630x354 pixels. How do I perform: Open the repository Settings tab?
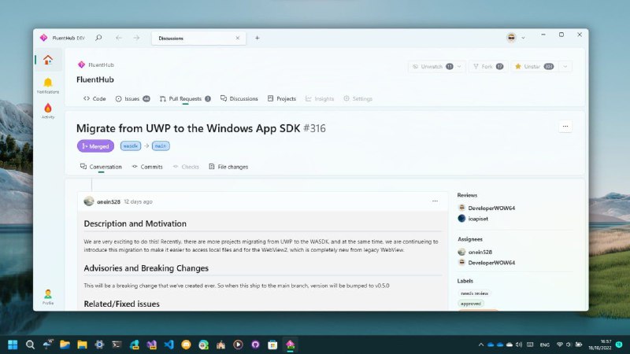[358, 99]
